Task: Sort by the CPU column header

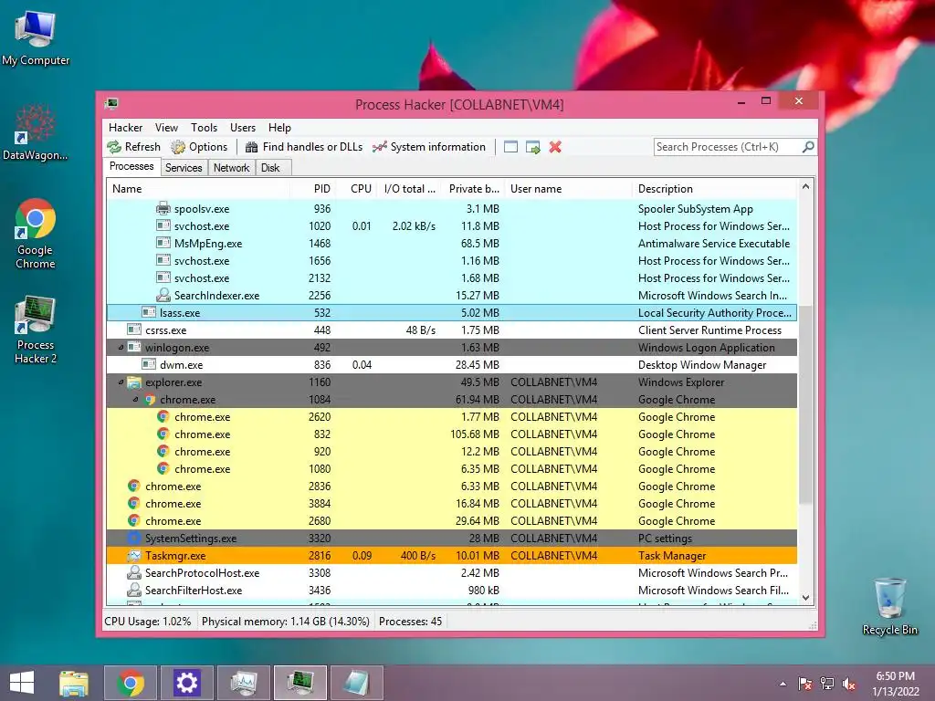Action: point(357,189)
